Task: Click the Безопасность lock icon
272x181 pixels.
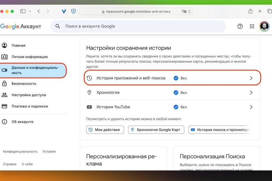Action: pos(4,84)
